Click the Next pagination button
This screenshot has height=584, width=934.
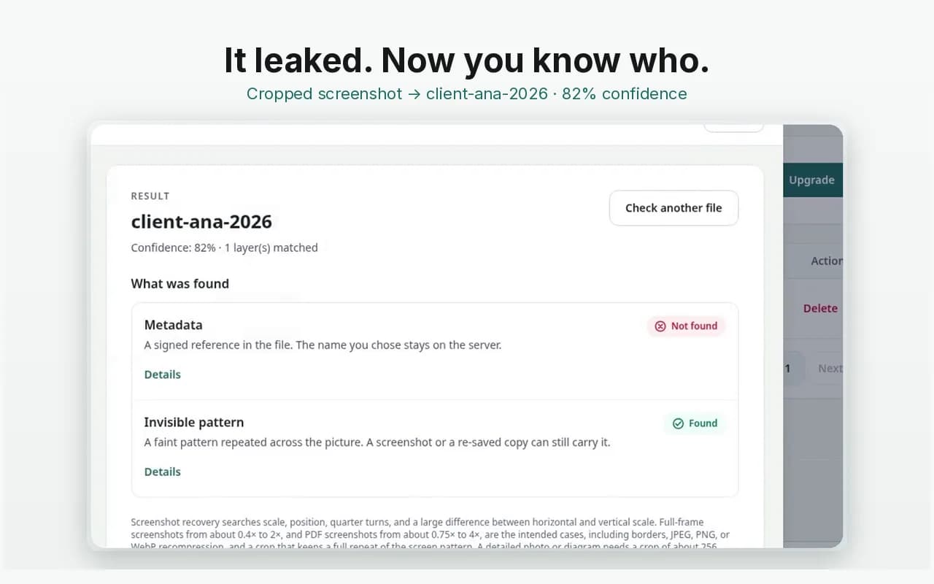coord(829,369)
